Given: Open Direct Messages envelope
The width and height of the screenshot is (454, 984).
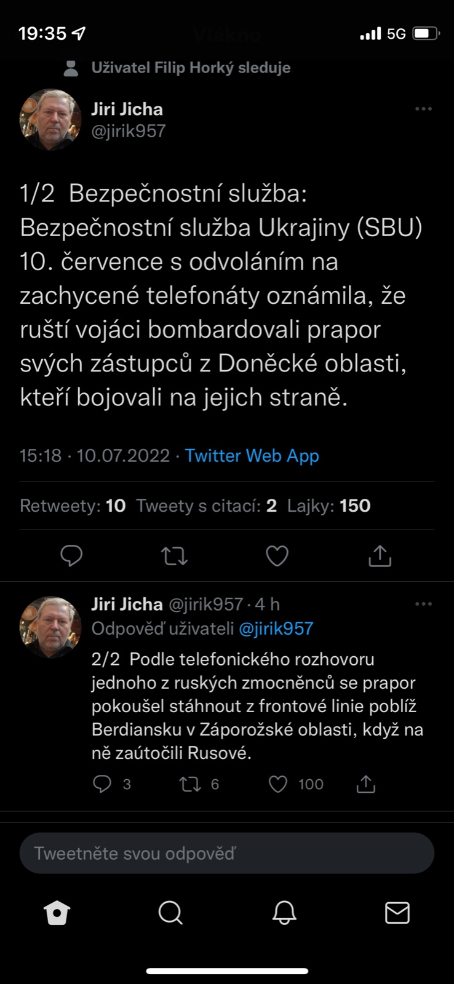Looking at the screenshot, I should (x=397, y=913).
